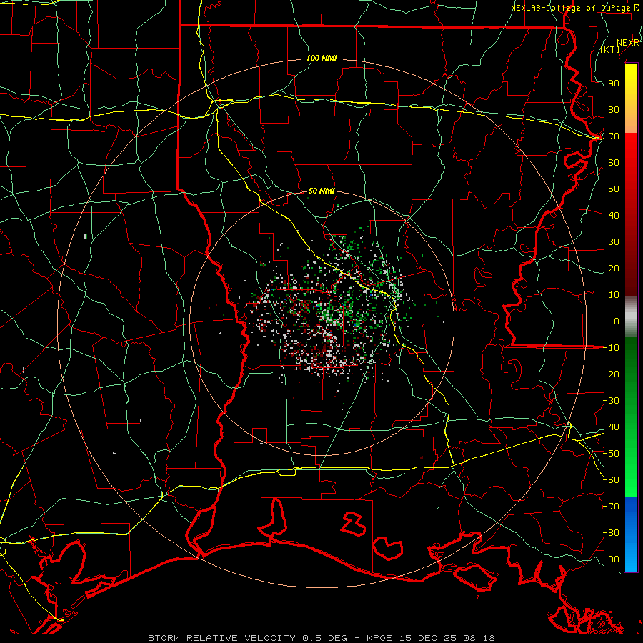The width and height of the screenshot is (643, 643).
Task: Click the positive 20 value on the legend
Action: pyautogui.click(x=614, y=268)
